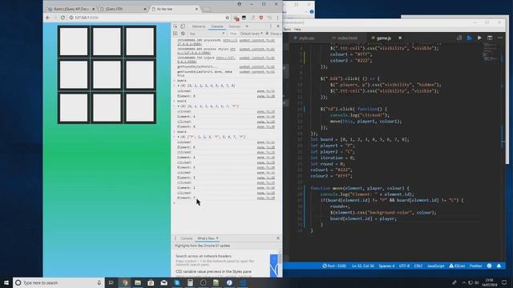Go back in the Chrome browser

[48, 18]
